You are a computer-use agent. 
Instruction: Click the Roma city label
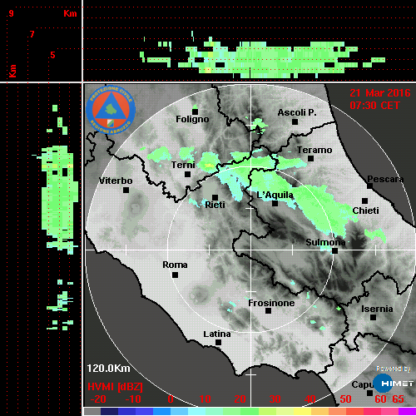point(175,265)
